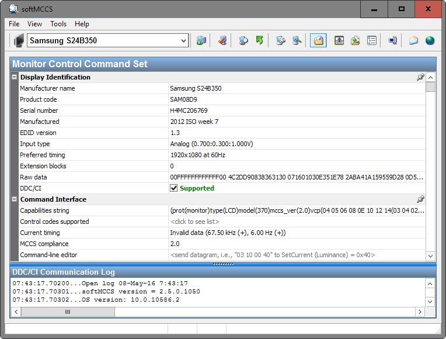The height and width of the screenshot is (339, 446).
Task: Select the Input type Analog value
Action: [x=211, y=144]
